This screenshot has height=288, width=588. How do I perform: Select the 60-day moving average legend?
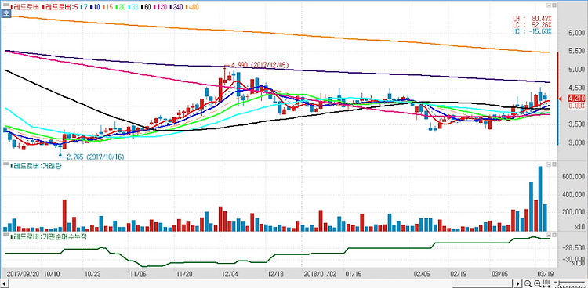(x=146, y=7)
